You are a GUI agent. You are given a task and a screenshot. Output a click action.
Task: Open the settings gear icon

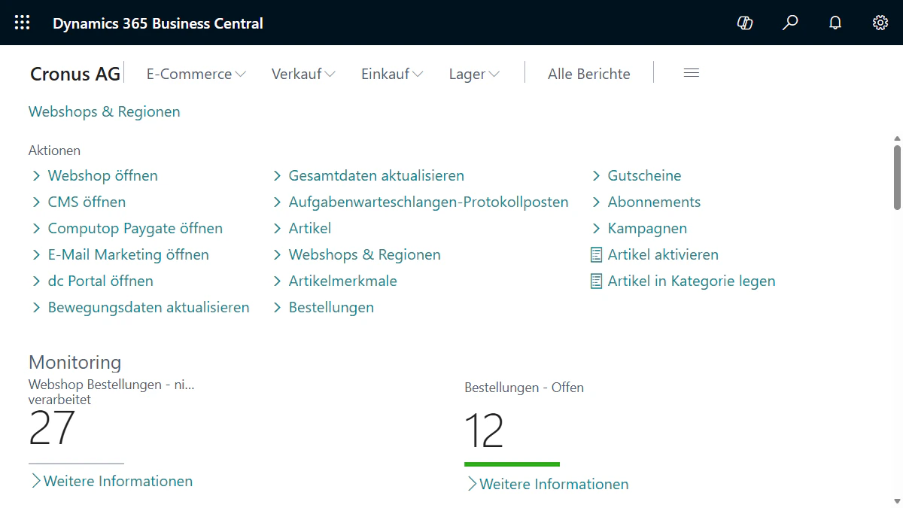pos(880,23)
